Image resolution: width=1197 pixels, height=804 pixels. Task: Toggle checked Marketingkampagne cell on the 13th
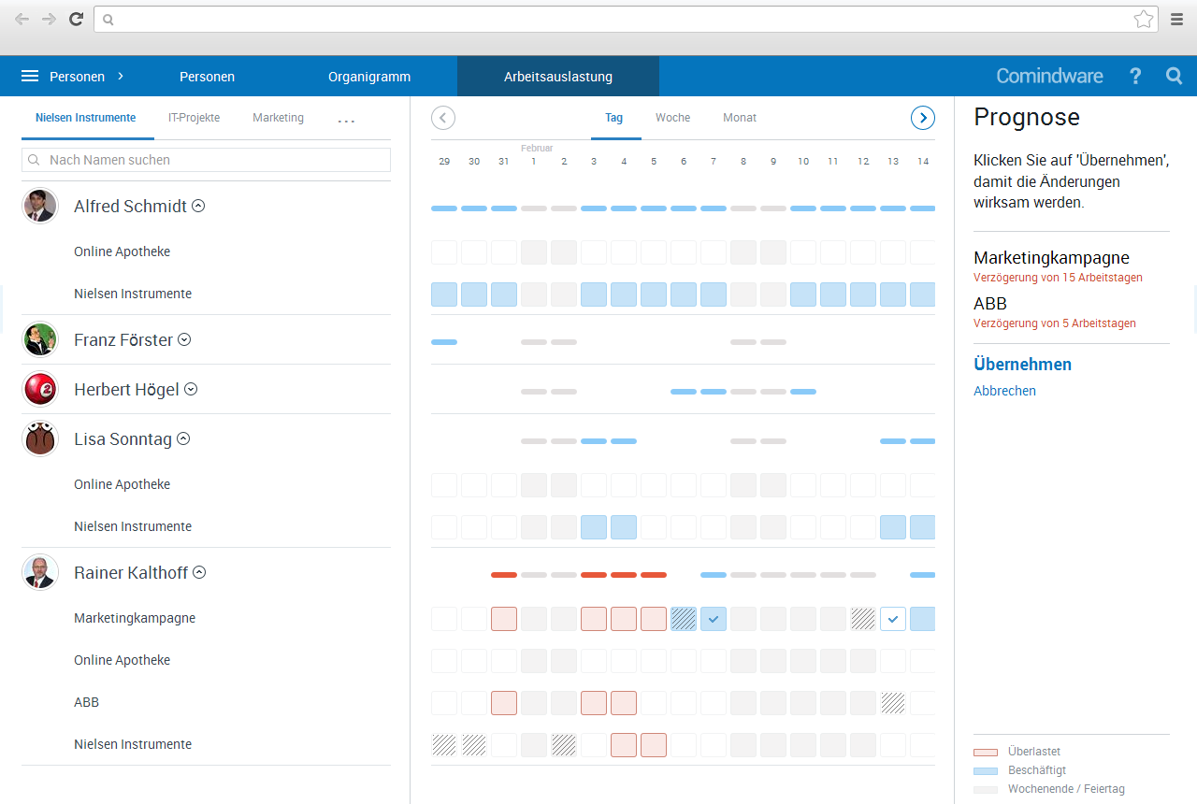point(893,619)
